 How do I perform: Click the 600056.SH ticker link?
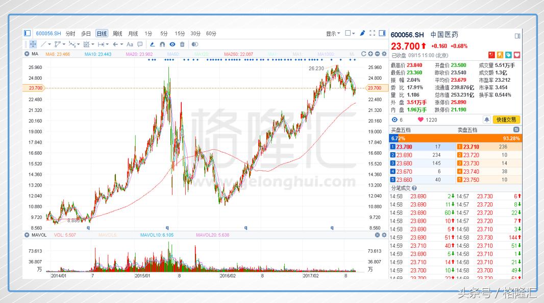coord(48,33)
